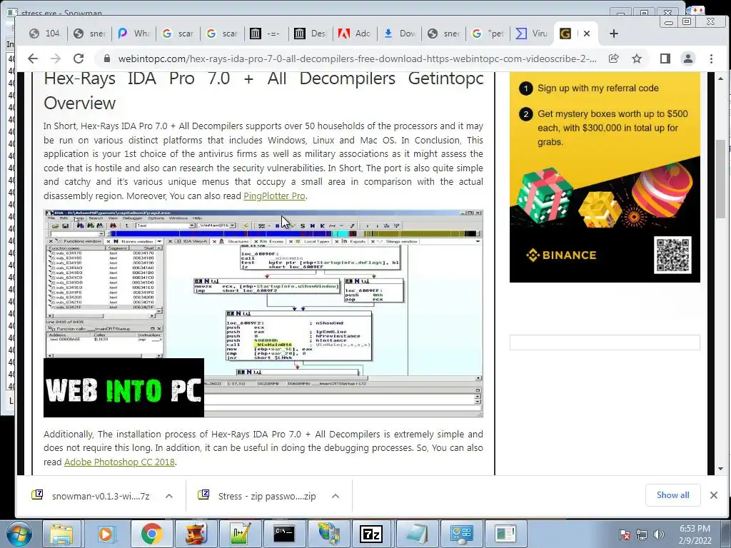731x548 pixels.
Task: Switch to the "Viru" tab
Action: (x=532, y=34)
